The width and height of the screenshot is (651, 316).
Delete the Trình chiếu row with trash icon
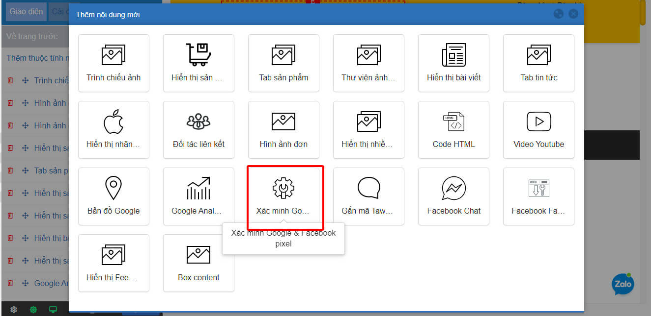10,81
